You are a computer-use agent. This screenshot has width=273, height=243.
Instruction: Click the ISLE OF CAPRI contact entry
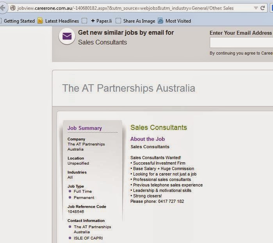88,238
